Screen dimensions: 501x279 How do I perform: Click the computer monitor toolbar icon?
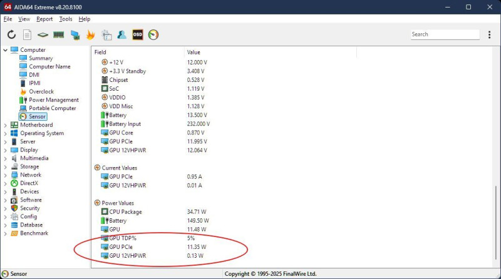[75, 35]
